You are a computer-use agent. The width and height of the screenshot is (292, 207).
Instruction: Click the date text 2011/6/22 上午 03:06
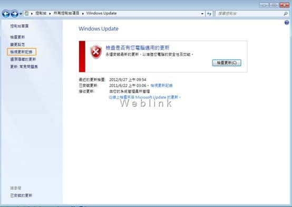(128, 86)
